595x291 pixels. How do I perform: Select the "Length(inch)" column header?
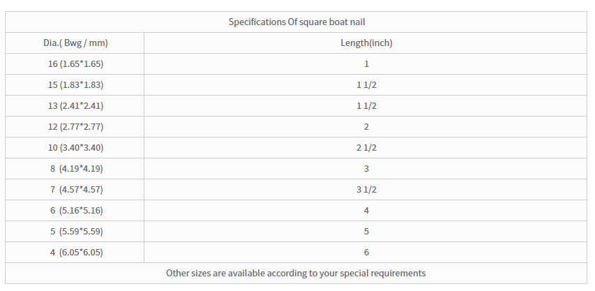(366, 43)
